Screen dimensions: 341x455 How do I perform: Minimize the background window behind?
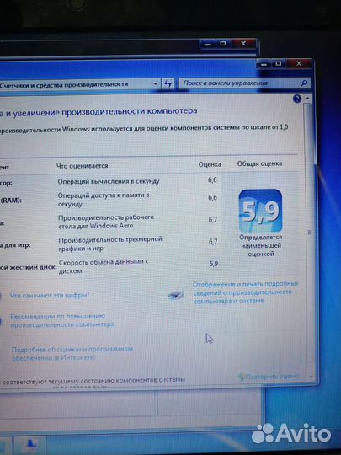[208, 45]
